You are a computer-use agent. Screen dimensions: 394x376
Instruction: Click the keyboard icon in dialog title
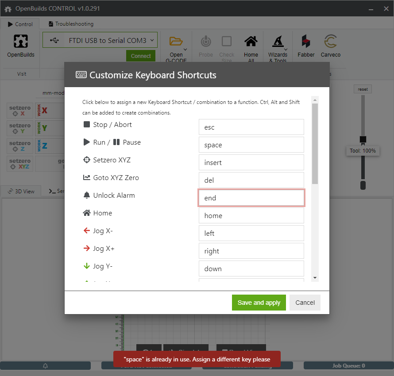[x=81, y=75]
